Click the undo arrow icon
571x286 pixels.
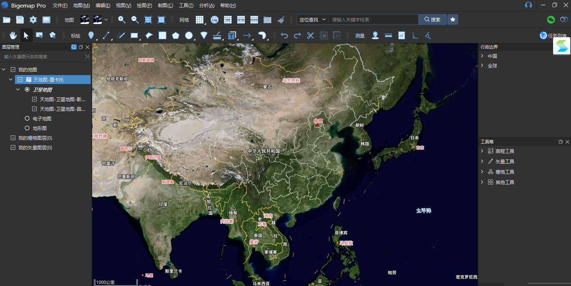pyautogui.click(x=284, y=35)
